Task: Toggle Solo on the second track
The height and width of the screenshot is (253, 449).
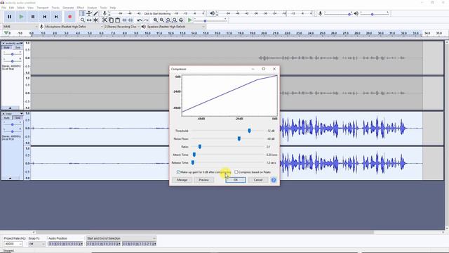Action: click(x=18, y=117)
